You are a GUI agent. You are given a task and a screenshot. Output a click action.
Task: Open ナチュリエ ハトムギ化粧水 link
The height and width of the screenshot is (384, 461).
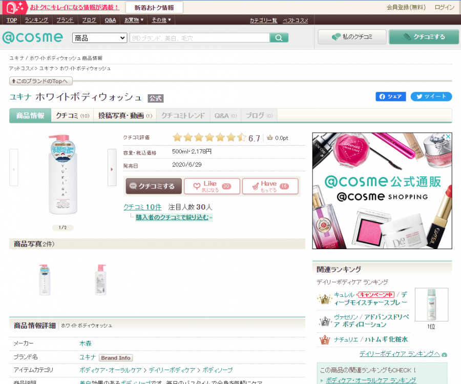(371, 339)
